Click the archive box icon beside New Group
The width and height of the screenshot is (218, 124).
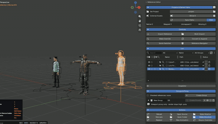click(152, 100)
